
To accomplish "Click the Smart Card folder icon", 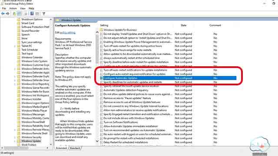I will click(x=19, y=23).
